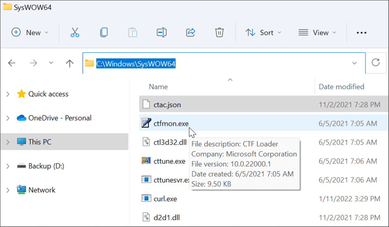
Task: Select the d2d1.dll file name
Action: point(167,218)
